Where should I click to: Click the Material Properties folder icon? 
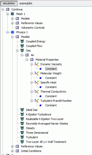click(32, 60)
